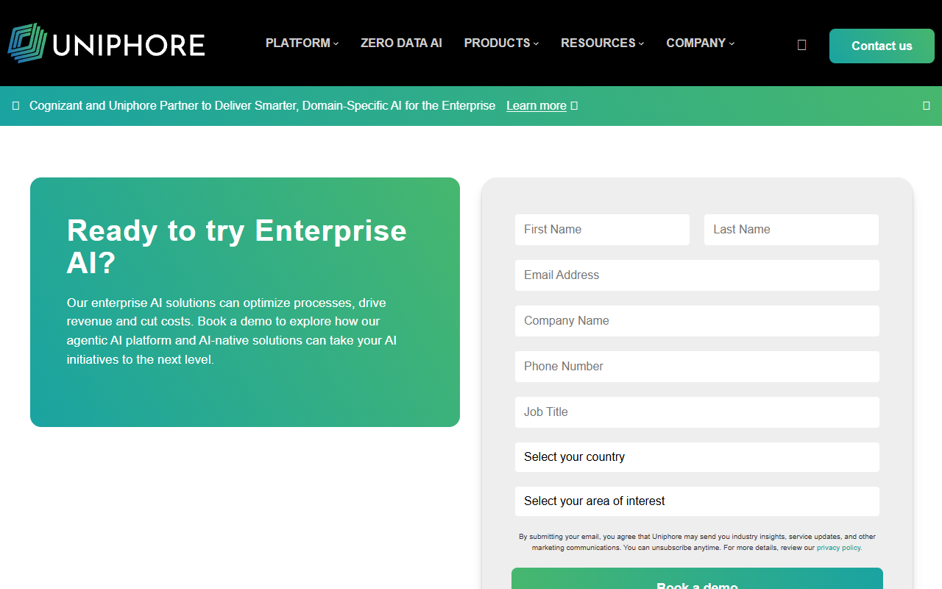Expand the Company menu

pyautogui.click(x=700, y=43)
